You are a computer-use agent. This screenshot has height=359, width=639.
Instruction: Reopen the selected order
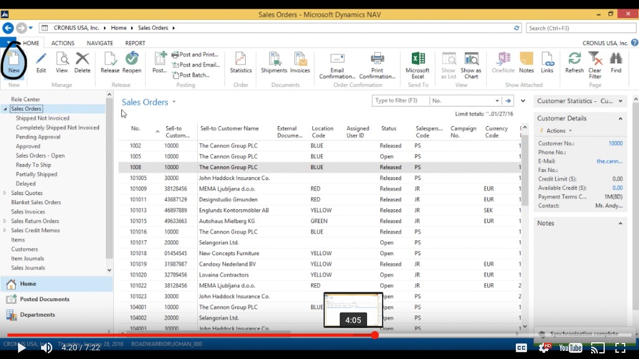point(132,63)
